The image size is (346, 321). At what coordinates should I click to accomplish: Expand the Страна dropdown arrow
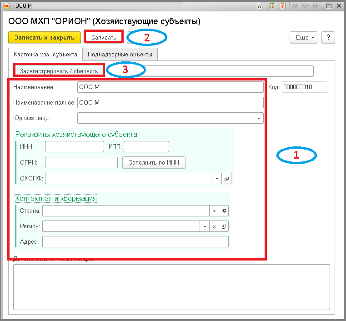pos(214,211)
